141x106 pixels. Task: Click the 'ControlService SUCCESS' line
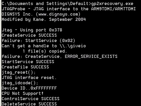(31, 99)
